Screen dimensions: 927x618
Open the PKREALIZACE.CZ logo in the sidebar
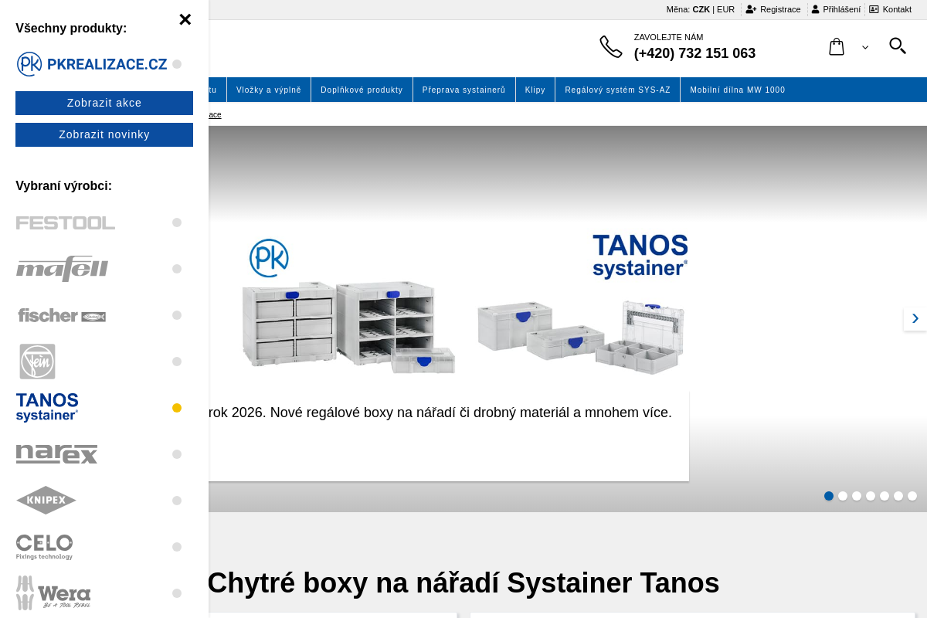[x=92, y=64]
